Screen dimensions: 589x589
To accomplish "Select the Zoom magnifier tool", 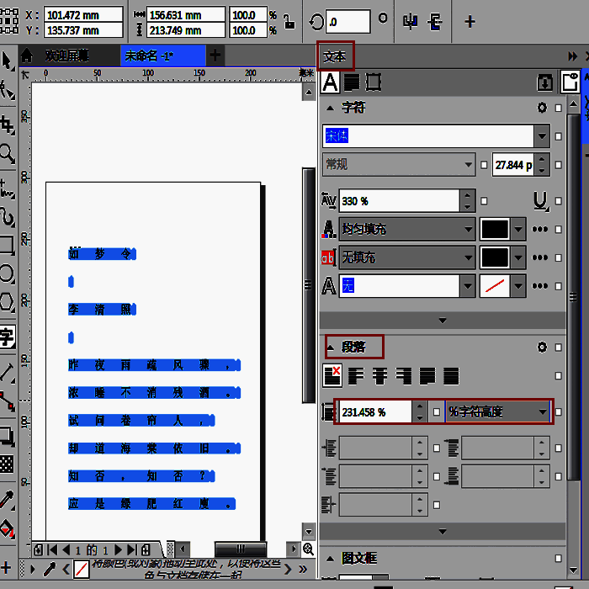I will (8, 153).
